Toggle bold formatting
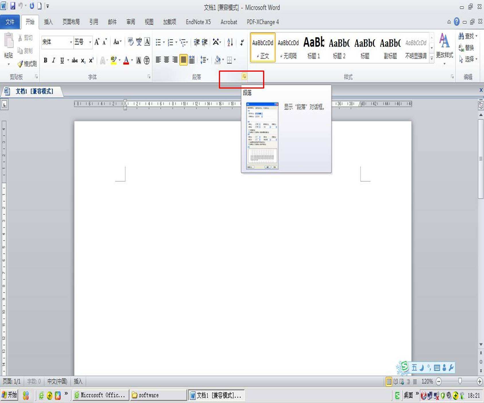 (45, 60)
